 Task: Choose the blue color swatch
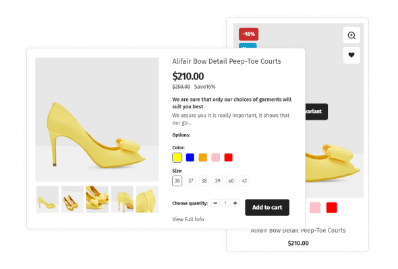click(x=190, y=157)
